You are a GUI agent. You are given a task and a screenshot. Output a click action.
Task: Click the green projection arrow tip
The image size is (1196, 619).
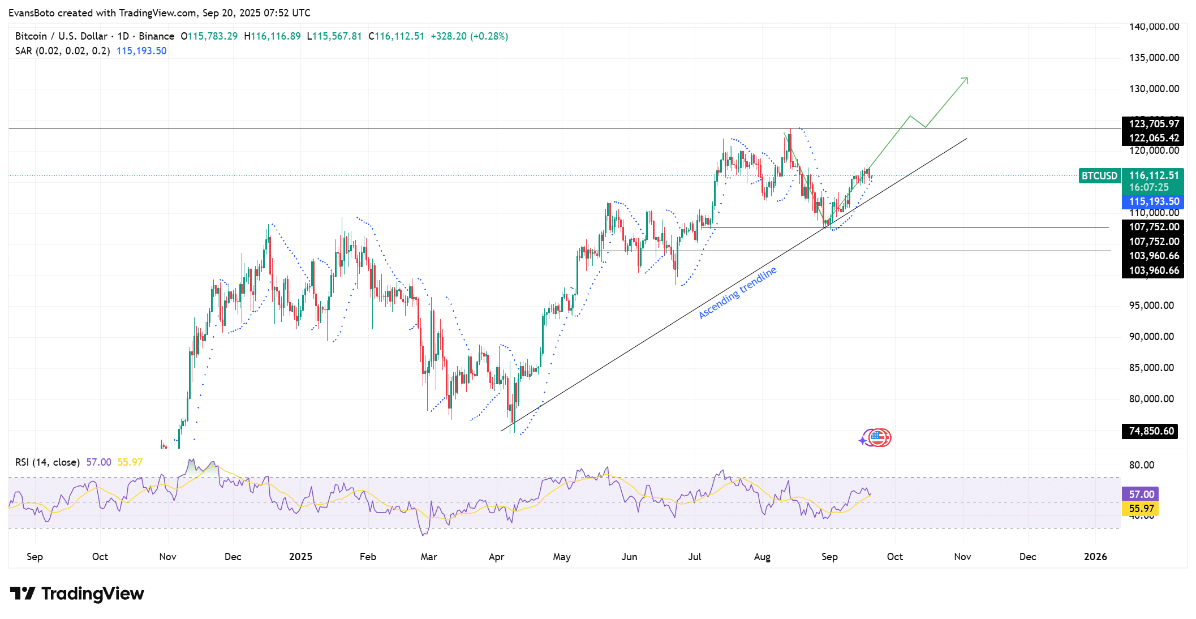(x=967, y=79)
